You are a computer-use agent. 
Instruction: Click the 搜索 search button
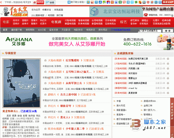click(168, 31)
